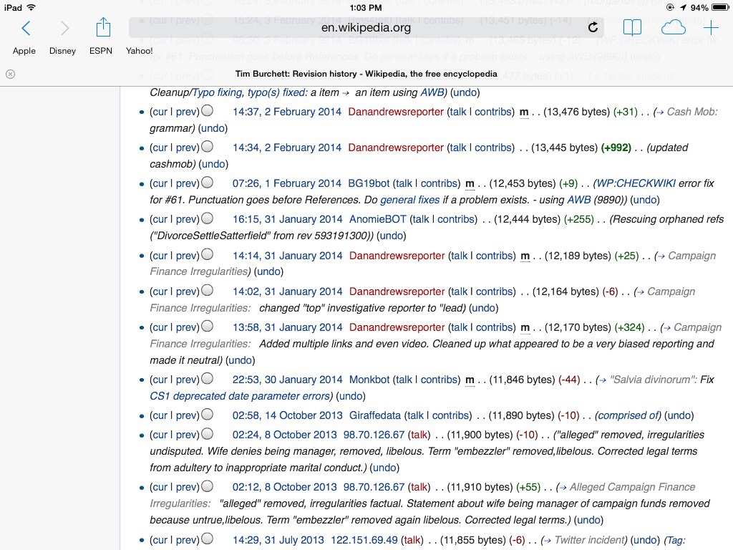Follow the 'Typo fixing, typo(s) fixed' link
Viewport: 733px width, 550px height.
[x=249, y=92]
